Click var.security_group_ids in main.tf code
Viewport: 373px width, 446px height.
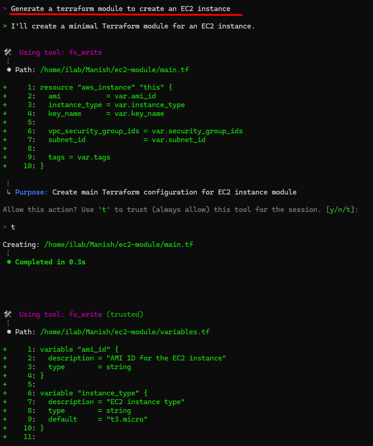pyautogui.click(x=197, y=131)
